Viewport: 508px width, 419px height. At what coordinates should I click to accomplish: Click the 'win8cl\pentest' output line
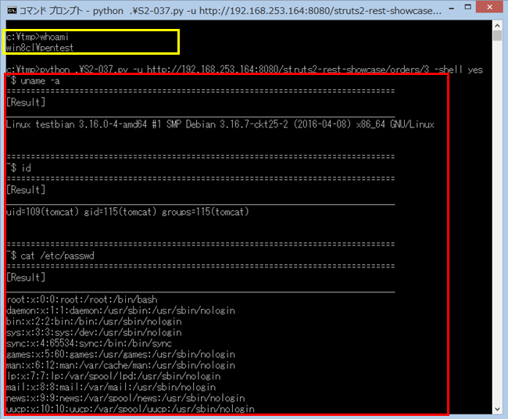[x=40, y=48]
